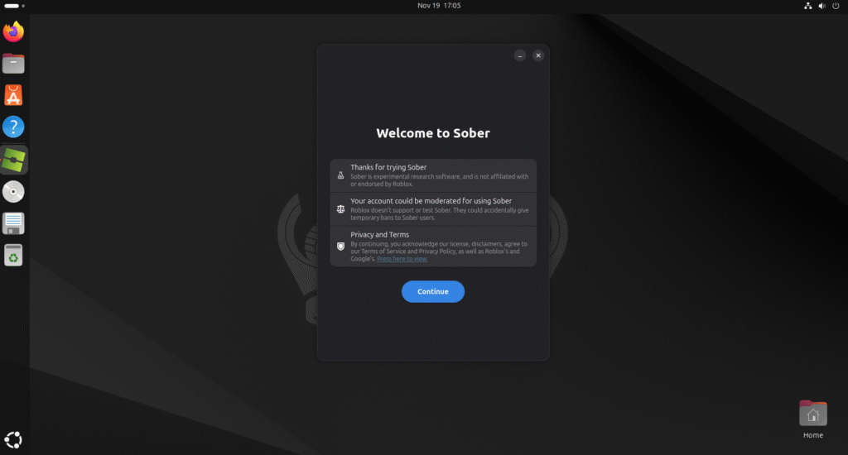Select 'Thanks for trying Sober' row text

(388, 167)
